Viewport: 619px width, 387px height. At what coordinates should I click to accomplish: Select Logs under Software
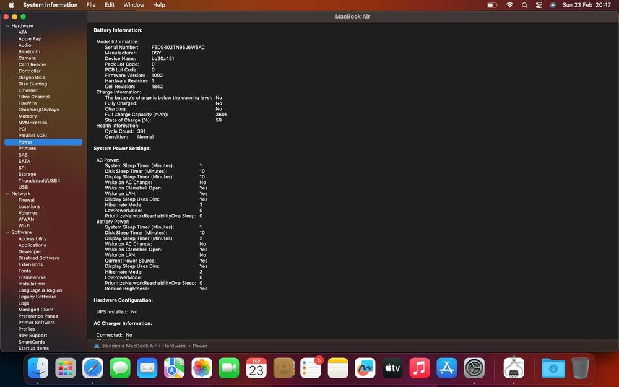click(x=24, y=303)
